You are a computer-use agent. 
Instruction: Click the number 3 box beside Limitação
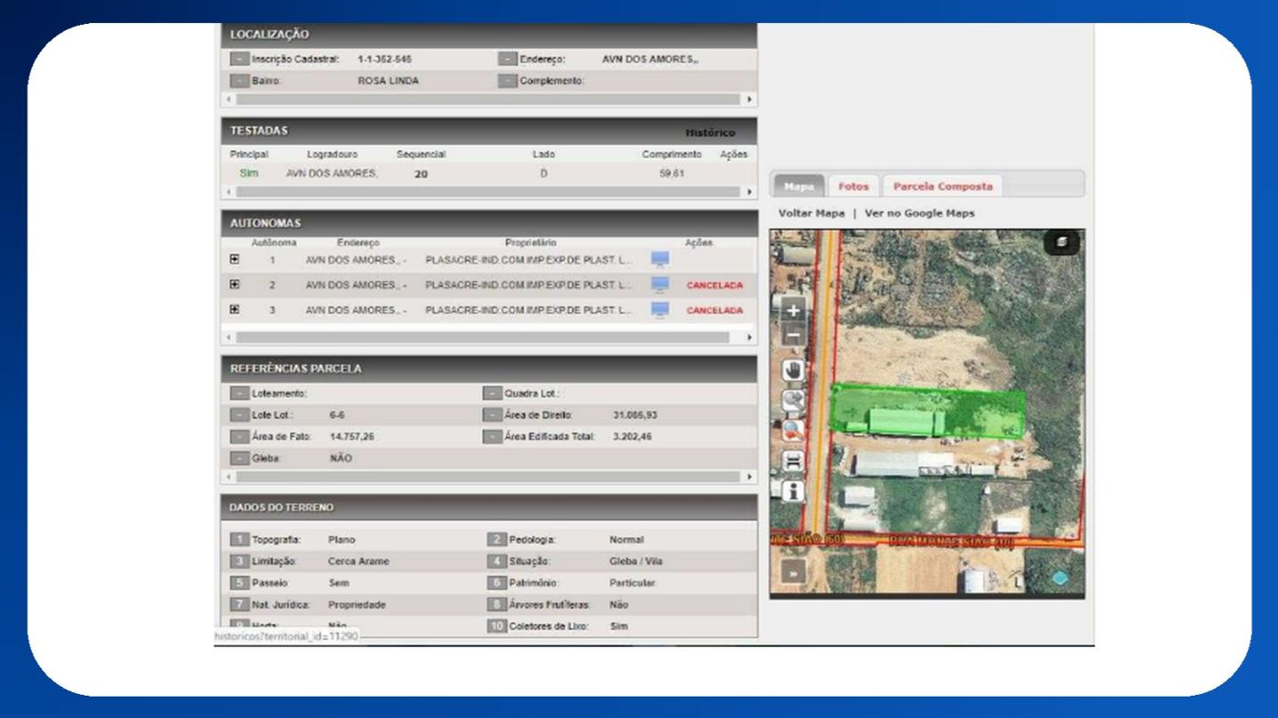click(239, 562)
